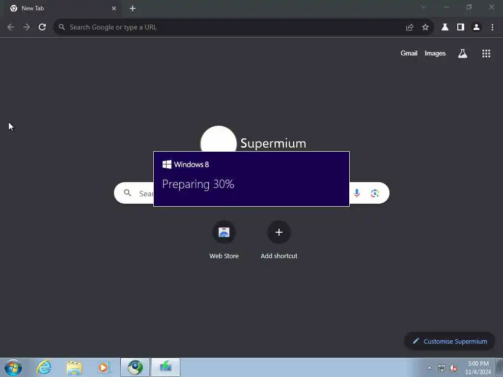Open the Gmail link
This screenshot has height=377, width=503.
tap(409, 53)
